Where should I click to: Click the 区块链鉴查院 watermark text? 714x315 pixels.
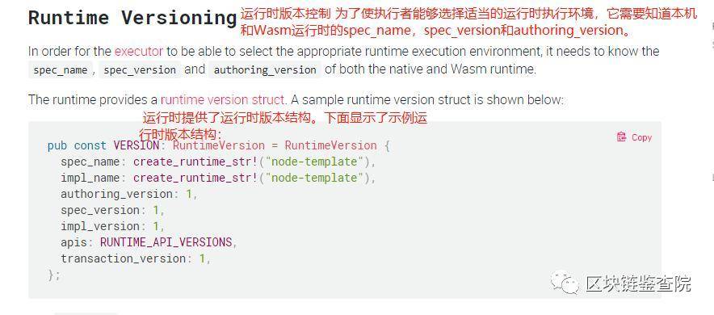[638, 283]
